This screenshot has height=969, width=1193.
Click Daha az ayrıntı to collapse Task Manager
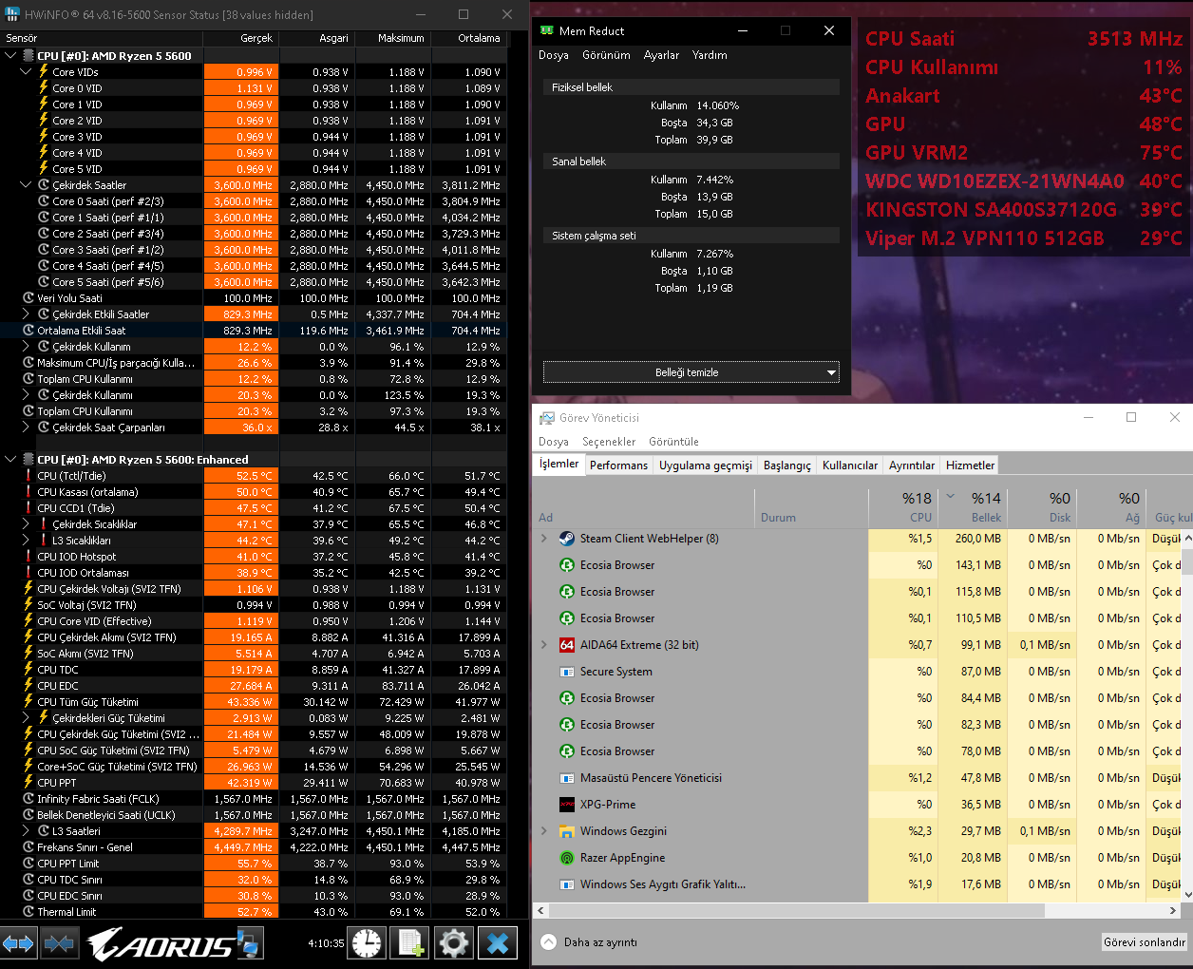pos(589,942)
